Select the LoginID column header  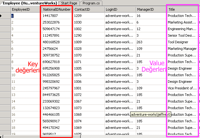(x=120, y=9)
